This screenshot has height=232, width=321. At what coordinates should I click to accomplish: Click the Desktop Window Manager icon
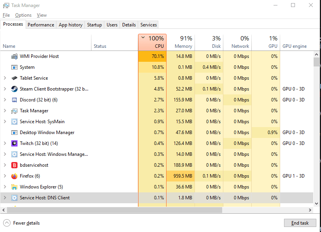14,132
